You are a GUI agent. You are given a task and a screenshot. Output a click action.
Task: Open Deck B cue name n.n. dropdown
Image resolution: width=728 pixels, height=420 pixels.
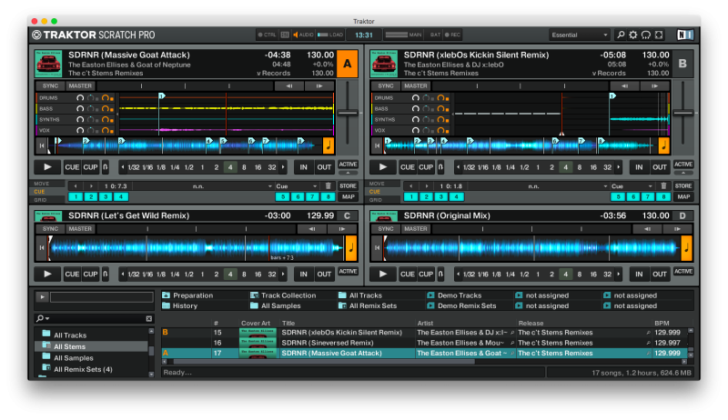pyautogui.click(x=539, y=185)
